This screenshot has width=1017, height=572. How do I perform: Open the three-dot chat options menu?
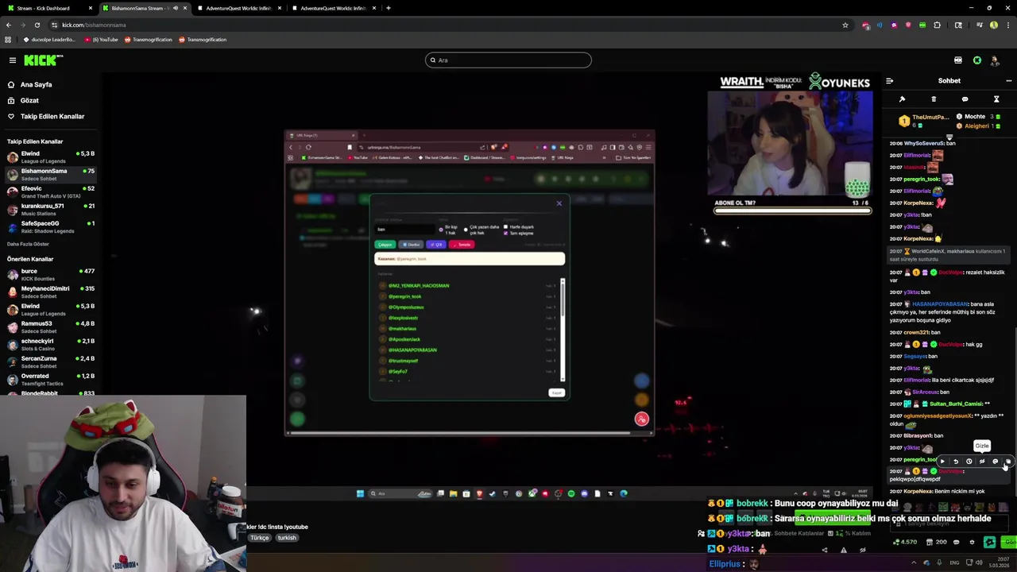click(x=1009, y=80)
